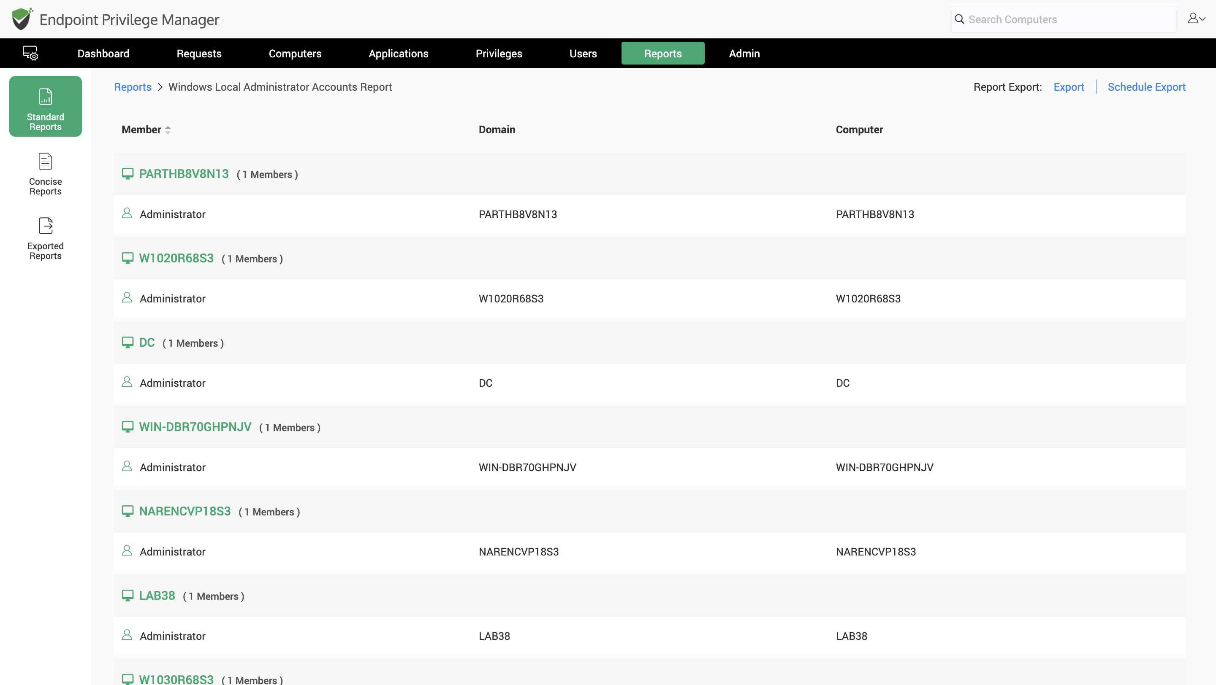Click WIN-DBR70GHPNJV in the Domain column
Viewport: 1216px width, 685px height.
pyautogui.click(x=527, y=468)
